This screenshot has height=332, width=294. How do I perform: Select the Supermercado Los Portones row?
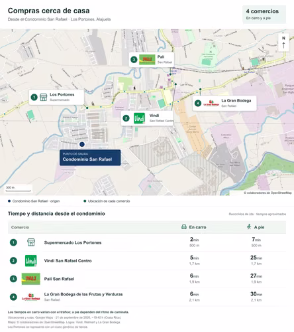(x=147, y=242)
